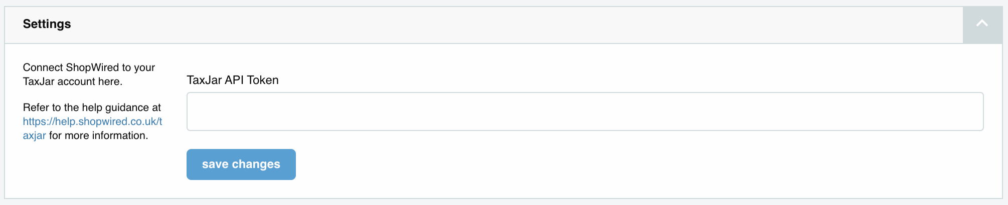Viewport: 1008px width, 205px height.
Task: Click the "TaxJar account here." text line
Action: tap(73, 81)
